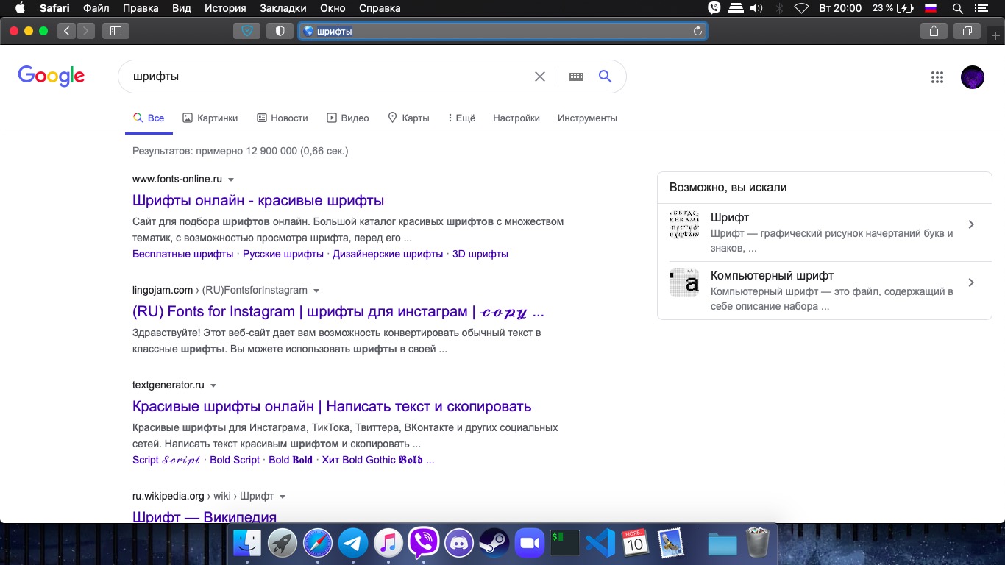Viewport: 1005px width, 565px height.
Task: Expand the lingojam.com result dropdown arrow
Action: (x=316, y=291)
